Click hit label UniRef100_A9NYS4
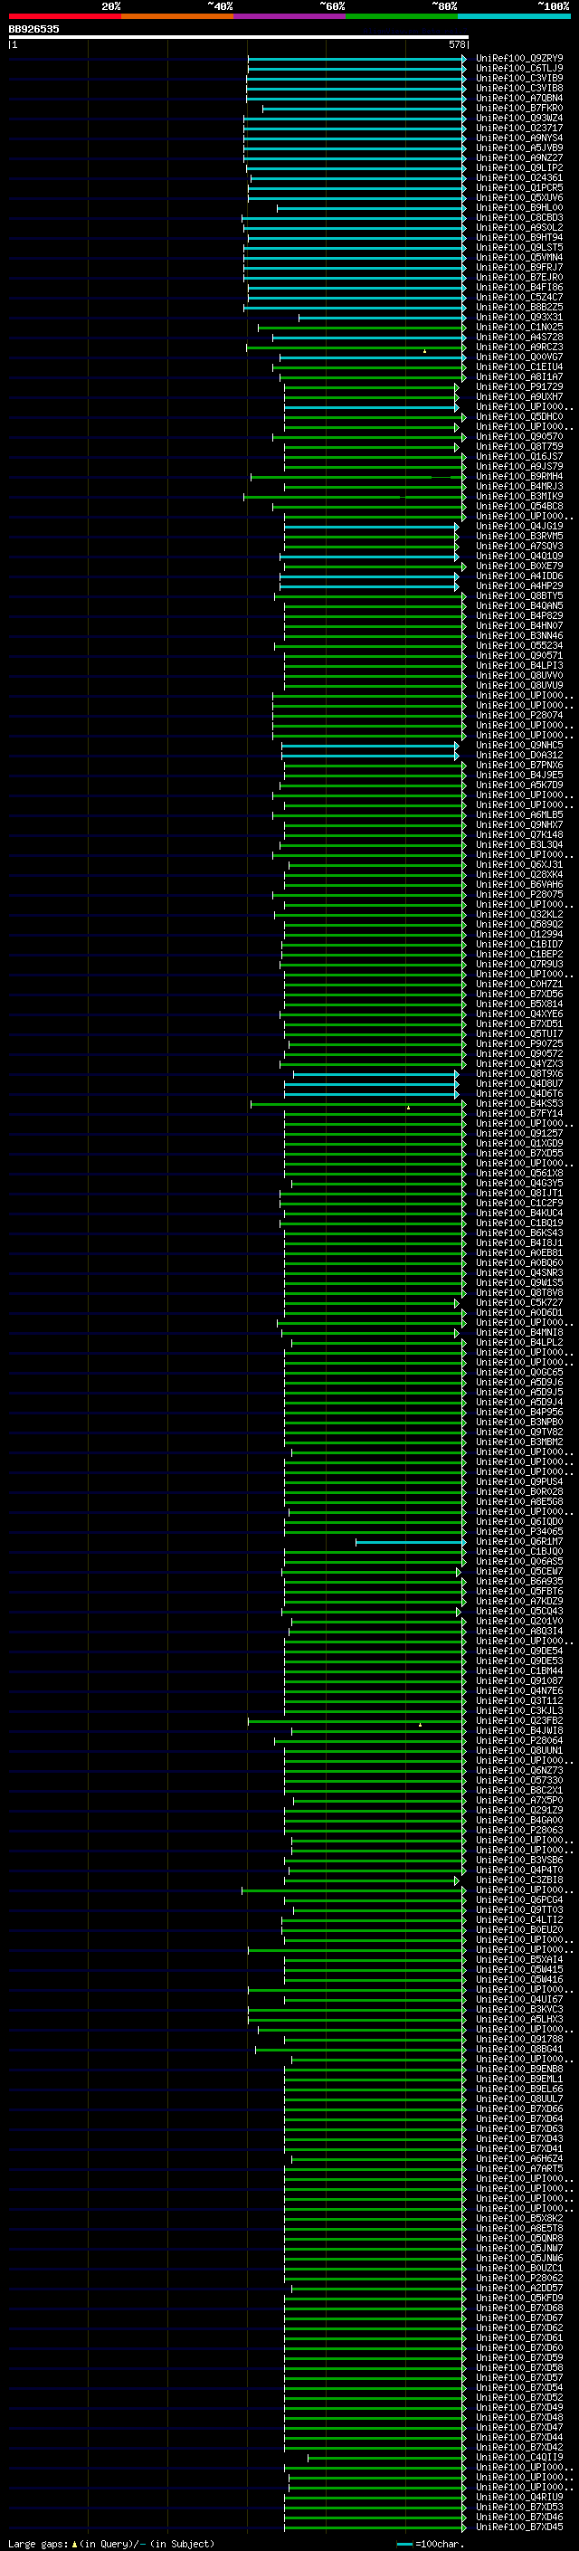This screenshot has width=579, height=2551. coord(519,138)
